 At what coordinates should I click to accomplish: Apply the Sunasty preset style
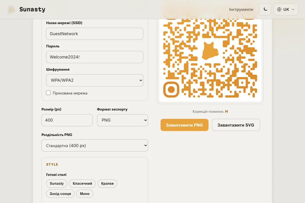(57, 183)
